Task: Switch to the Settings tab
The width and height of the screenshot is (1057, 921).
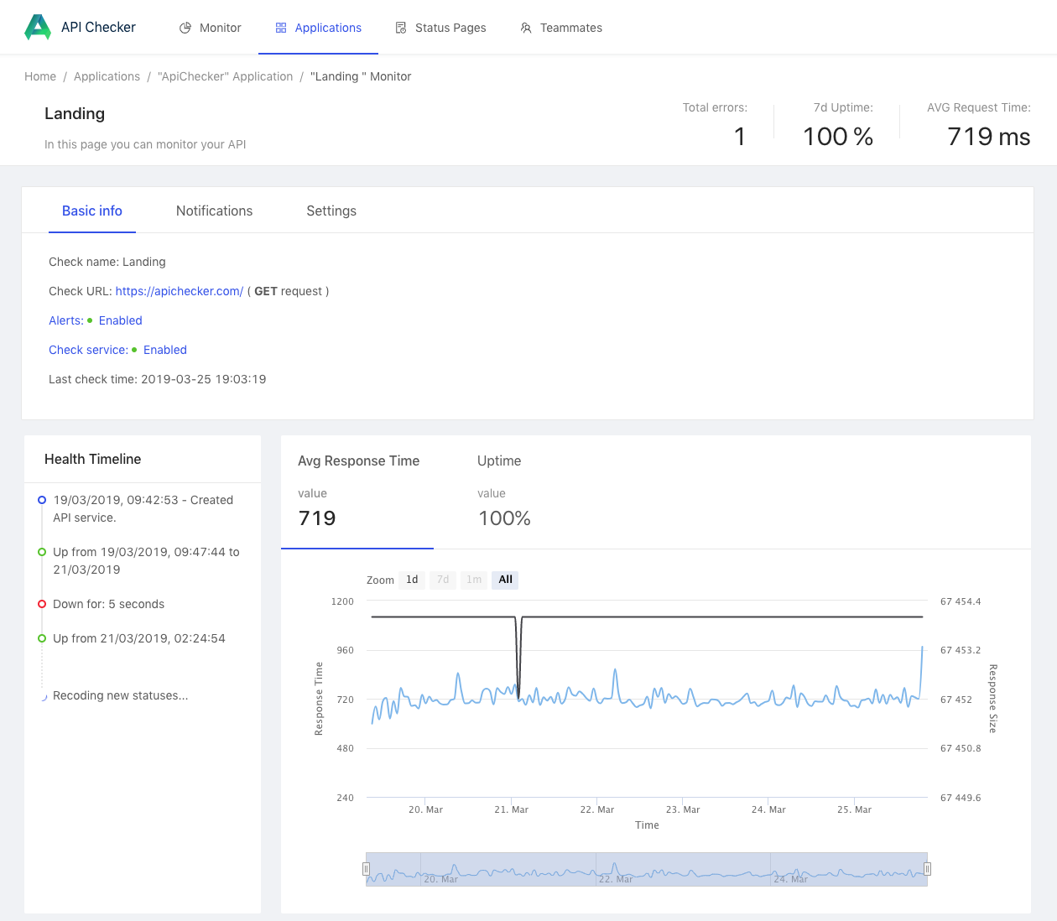Action: click(x=331, y=211)
